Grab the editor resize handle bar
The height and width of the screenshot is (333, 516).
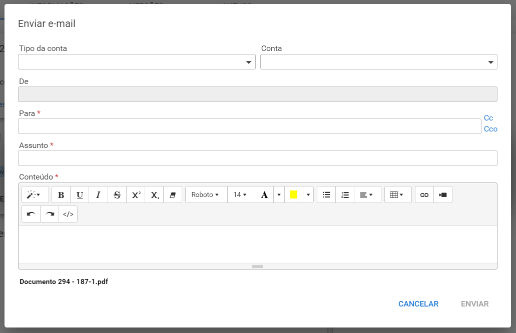coord(258,266)
